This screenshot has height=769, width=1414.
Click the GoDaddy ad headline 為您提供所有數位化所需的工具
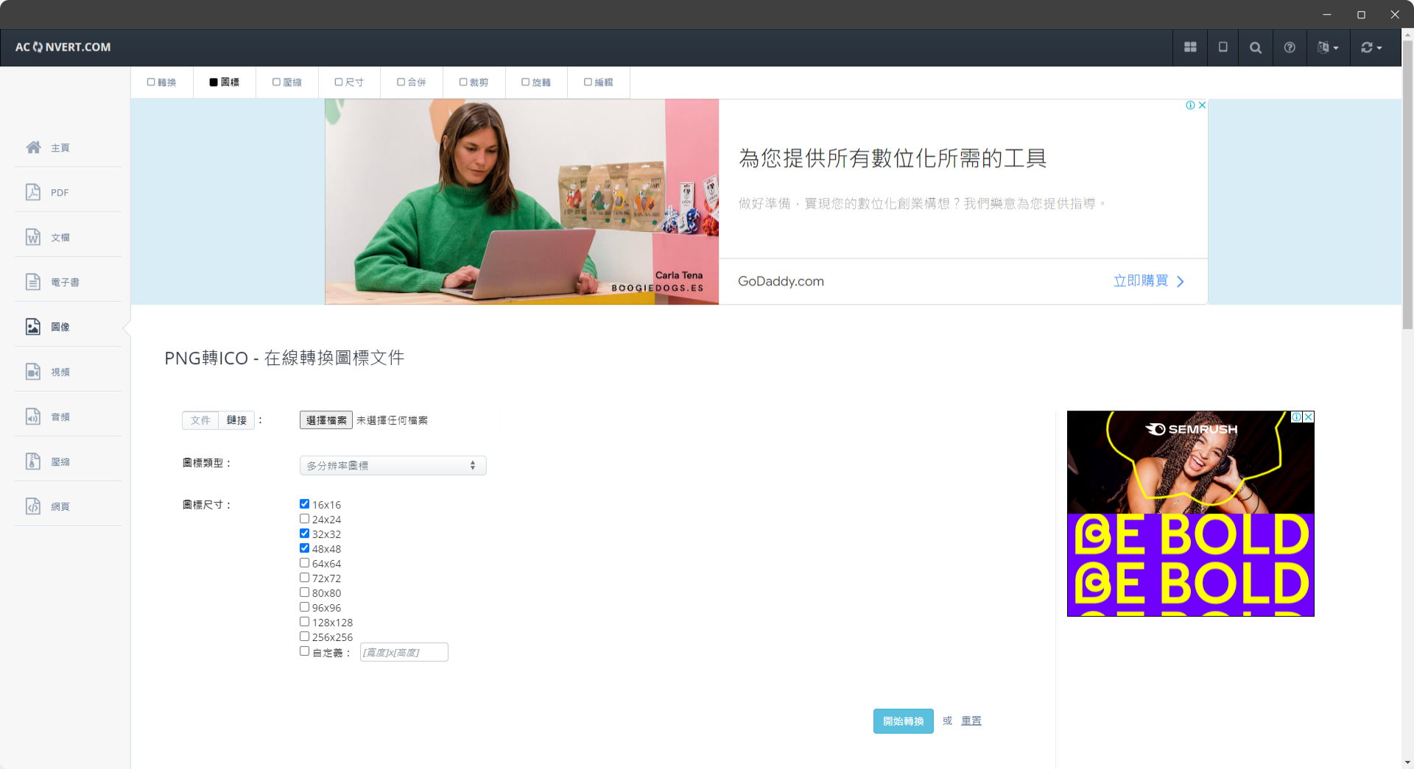(x=893, y=158)
